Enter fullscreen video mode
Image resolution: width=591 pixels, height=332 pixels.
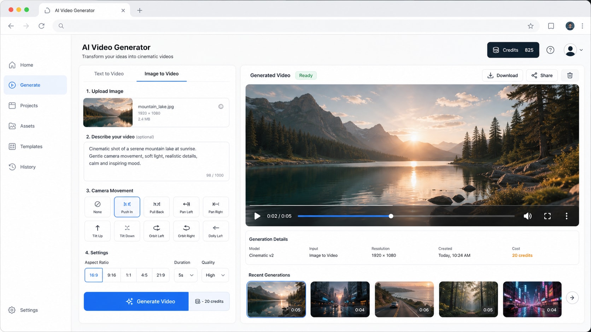pos(547,216)
